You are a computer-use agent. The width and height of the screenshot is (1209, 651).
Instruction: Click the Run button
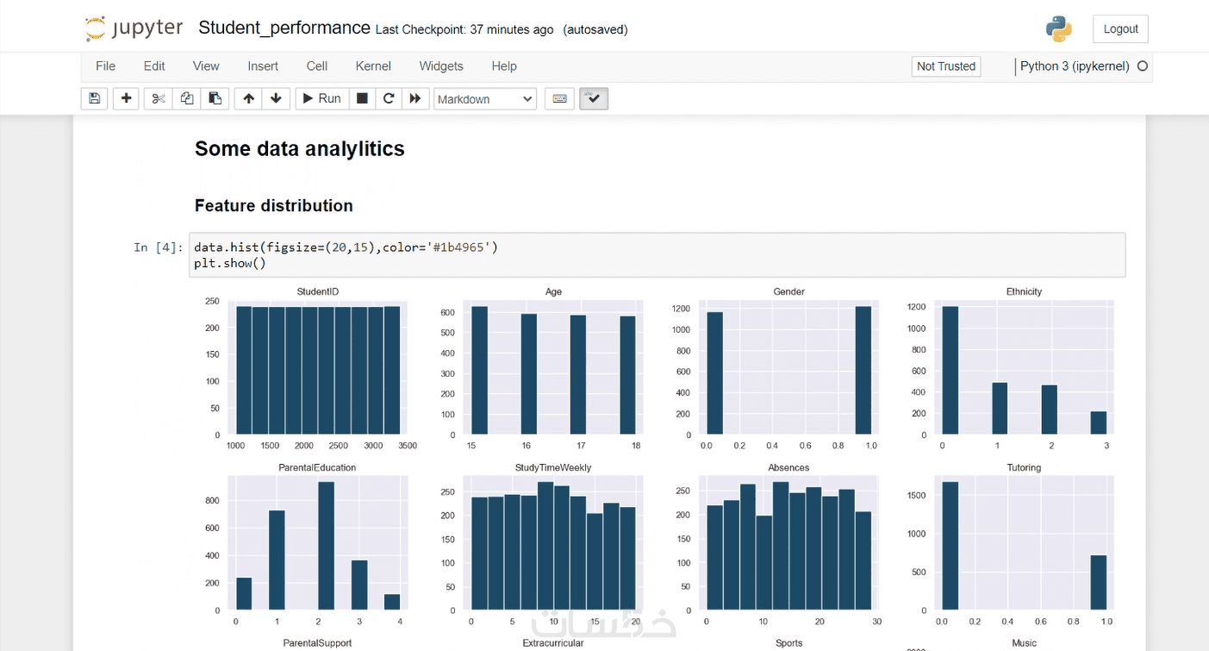pos(321,99)
